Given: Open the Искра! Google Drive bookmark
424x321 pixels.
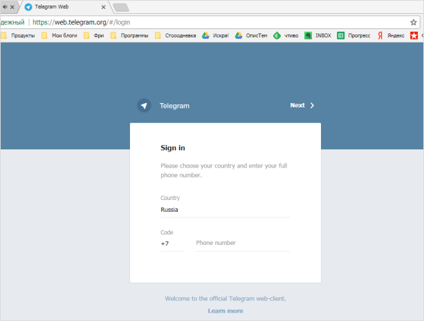Looking at the screenshot, I should click(215, 35).
